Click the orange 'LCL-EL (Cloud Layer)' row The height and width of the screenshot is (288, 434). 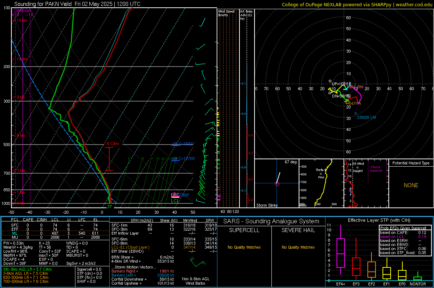coord(130,247)
